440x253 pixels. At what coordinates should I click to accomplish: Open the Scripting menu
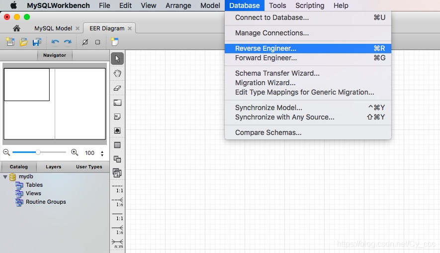(x=310, y=5)
